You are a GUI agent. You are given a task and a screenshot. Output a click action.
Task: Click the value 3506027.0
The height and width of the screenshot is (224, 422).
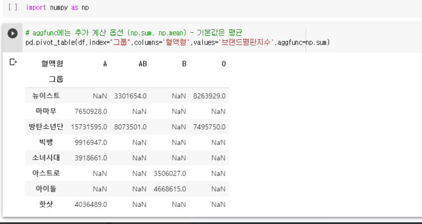[x=170, y=173]
